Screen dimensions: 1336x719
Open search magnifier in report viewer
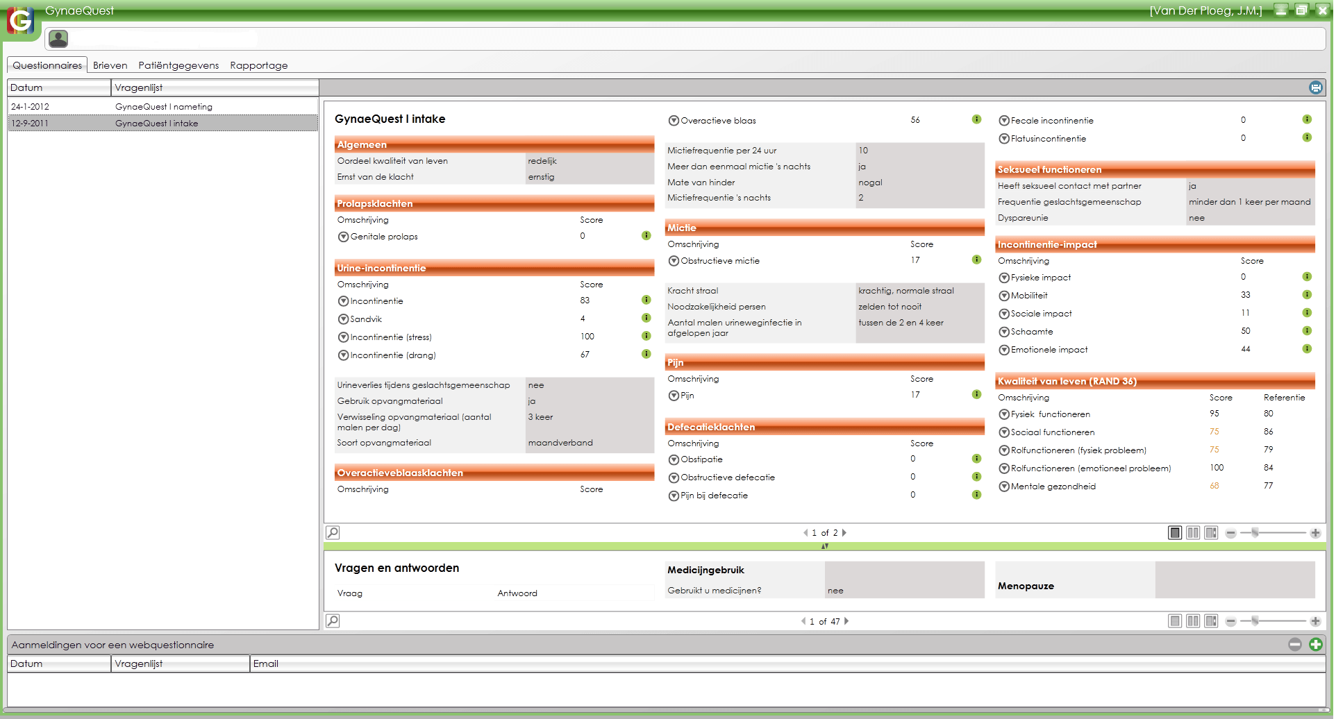(333, 533)
